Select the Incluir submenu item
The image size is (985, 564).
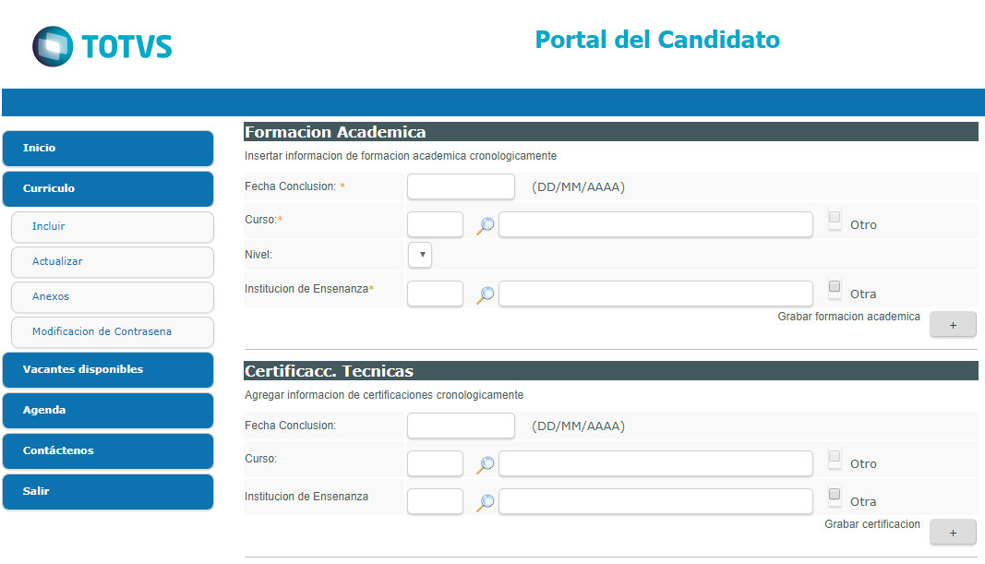113,227
